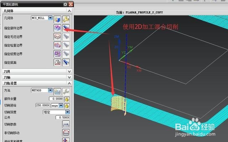The width and height of the screenshot is (228, 142).
Task: Click the 几何体 section header
Action: 37,11
